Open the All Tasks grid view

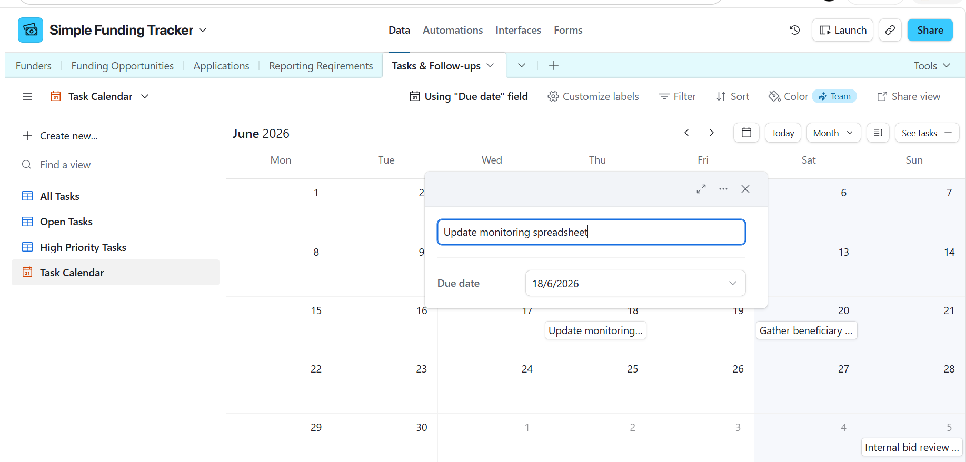click(115, 196)
